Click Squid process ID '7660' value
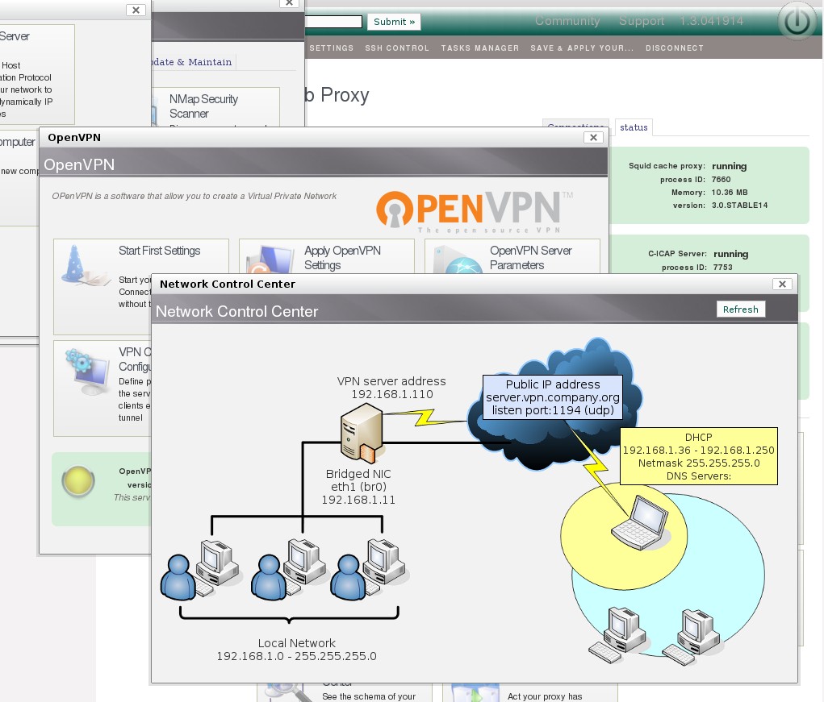824x702 pixels. click(x=721, y=180)
